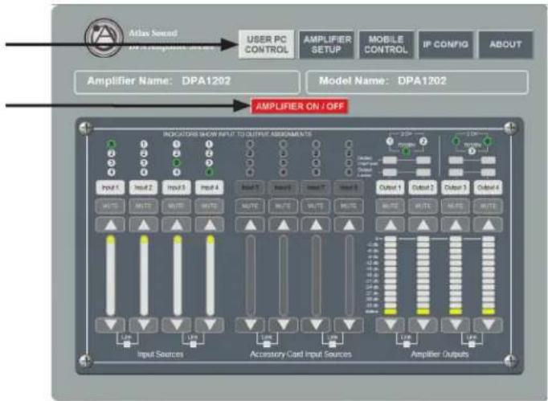Click the up arrow under Input 5

pos(250,225)
